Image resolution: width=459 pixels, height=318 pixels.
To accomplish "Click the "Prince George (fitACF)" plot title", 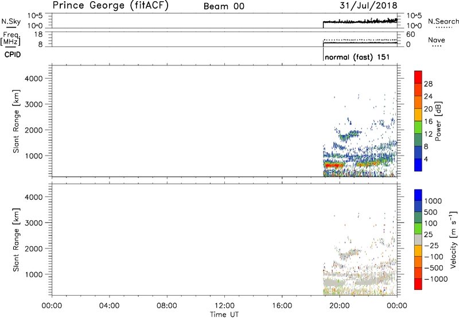I will (x=111, y=6).
